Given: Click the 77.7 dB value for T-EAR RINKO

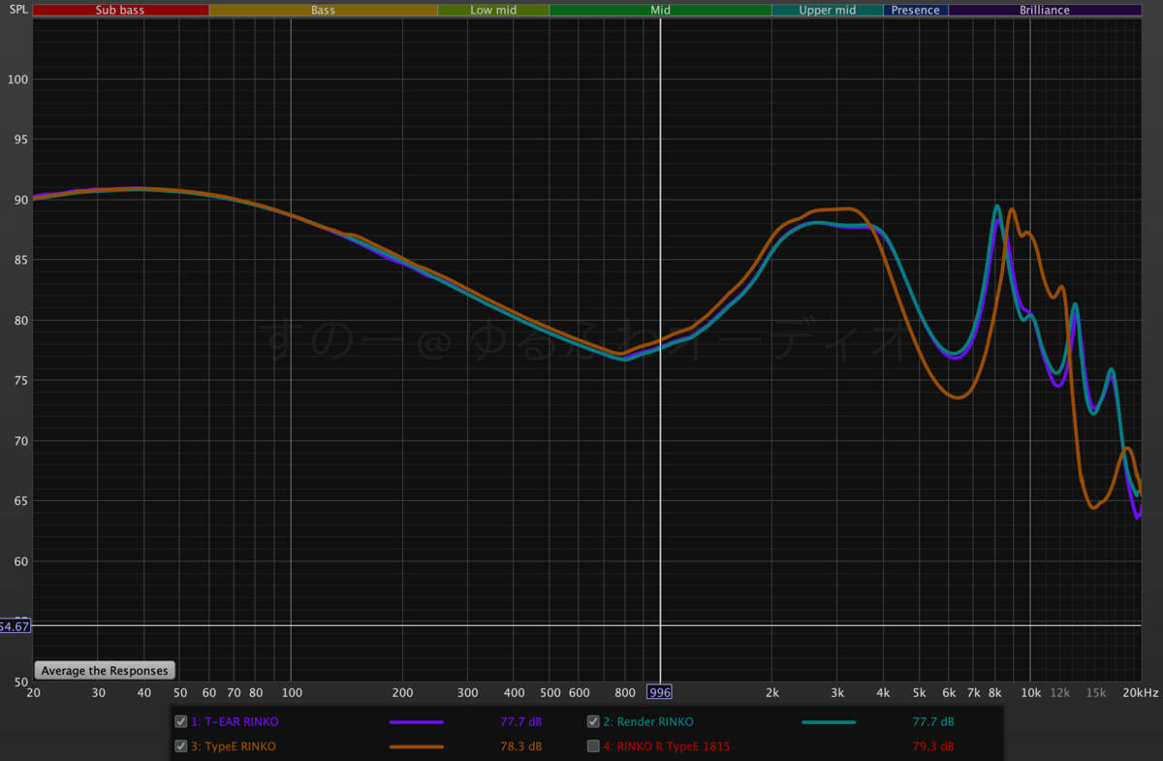Looking at the screenshot, I should pyautogui.click(x=520, y=722).
